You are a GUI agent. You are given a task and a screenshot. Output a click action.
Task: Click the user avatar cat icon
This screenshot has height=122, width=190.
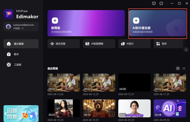8,27
